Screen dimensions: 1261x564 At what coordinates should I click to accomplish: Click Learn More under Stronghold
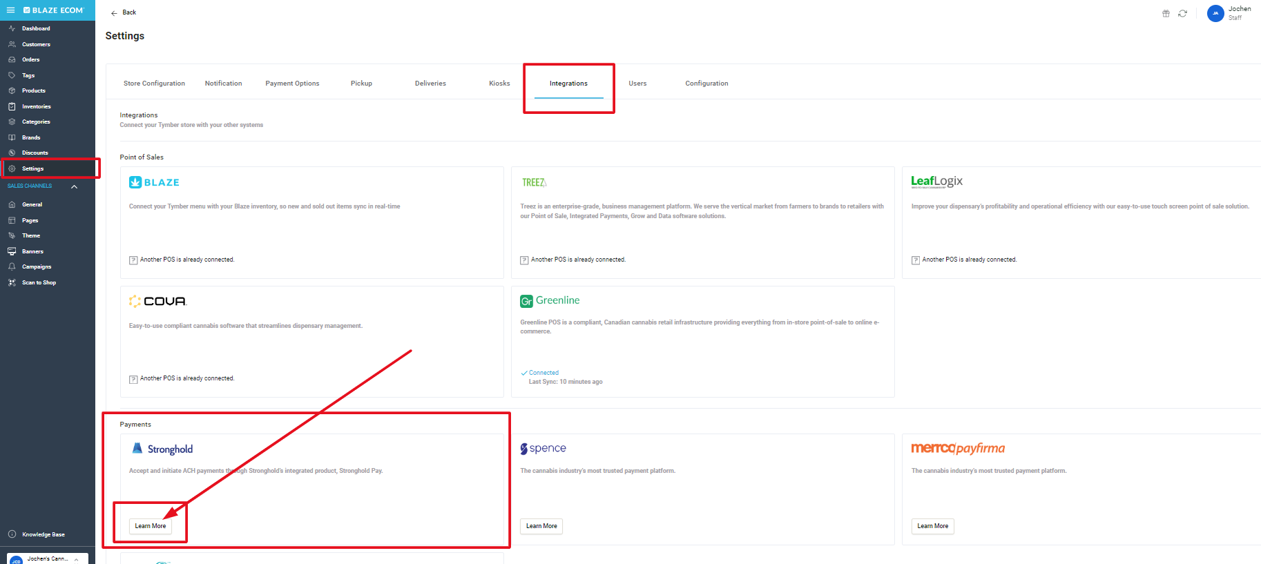click(150, 526)
